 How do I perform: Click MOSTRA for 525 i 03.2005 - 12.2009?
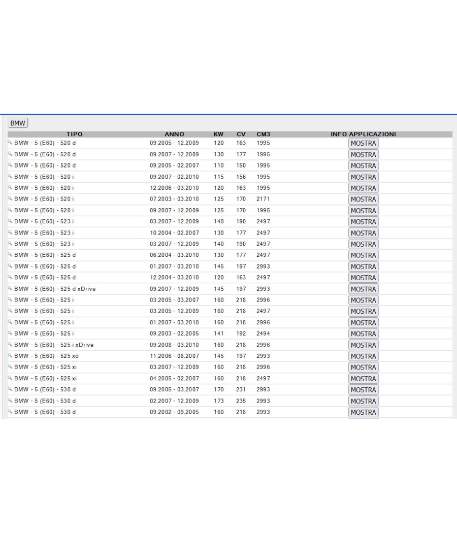[363, 311]
